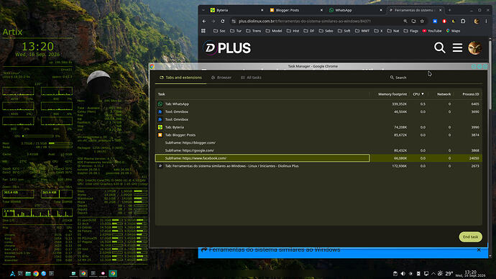Screen dimensions: 496x279
Task: Sort by Network column header
Action: (444, 94)
